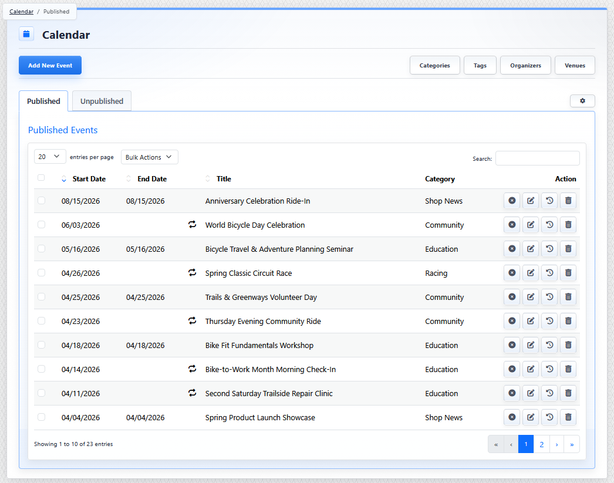
Task: View history of Trails & Greenways Volunteer Day
Action: tap(549, 297)
